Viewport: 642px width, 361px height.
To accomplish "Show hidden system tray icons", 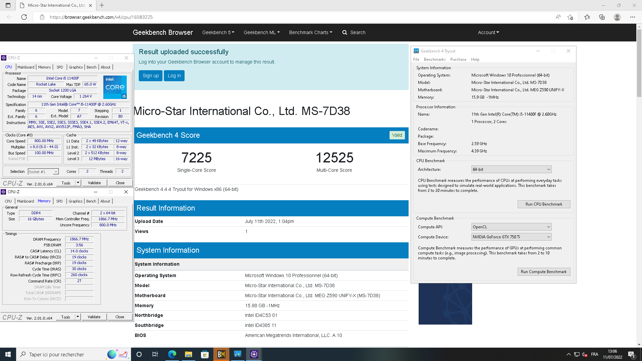I will [x=568, y=354].
